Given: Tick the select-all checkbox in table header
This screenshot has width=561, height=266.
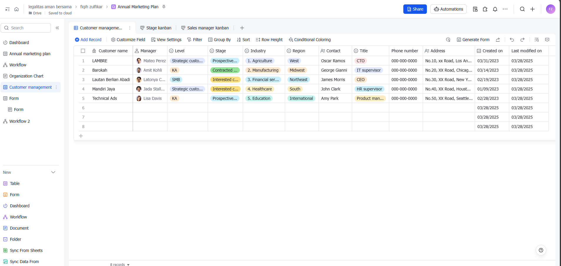Looking at the screenshot, I should [83, 51].
